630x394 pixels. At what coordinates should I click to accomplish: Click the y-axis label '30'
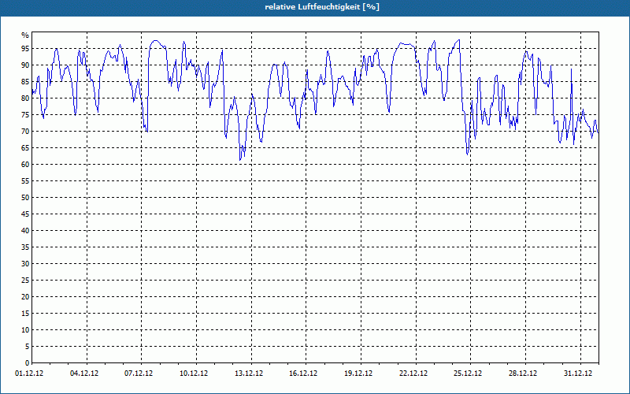(x=25, y=264)
